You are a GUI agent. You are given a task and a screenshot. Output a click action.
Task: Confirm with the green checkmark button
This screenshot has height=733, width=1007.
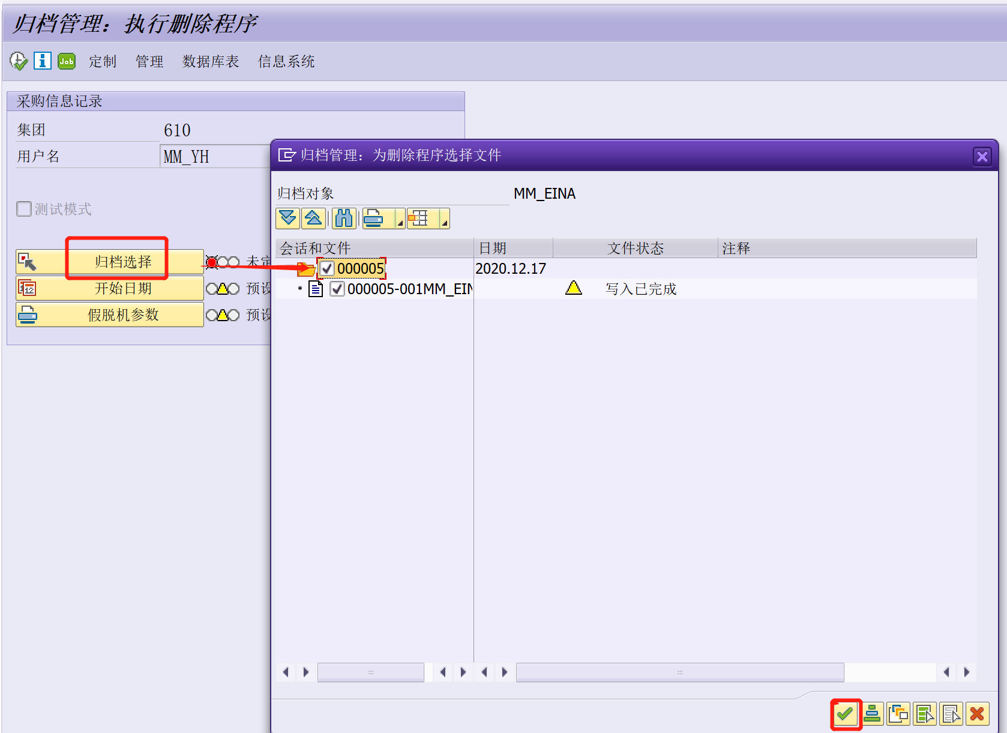(846, 714)
